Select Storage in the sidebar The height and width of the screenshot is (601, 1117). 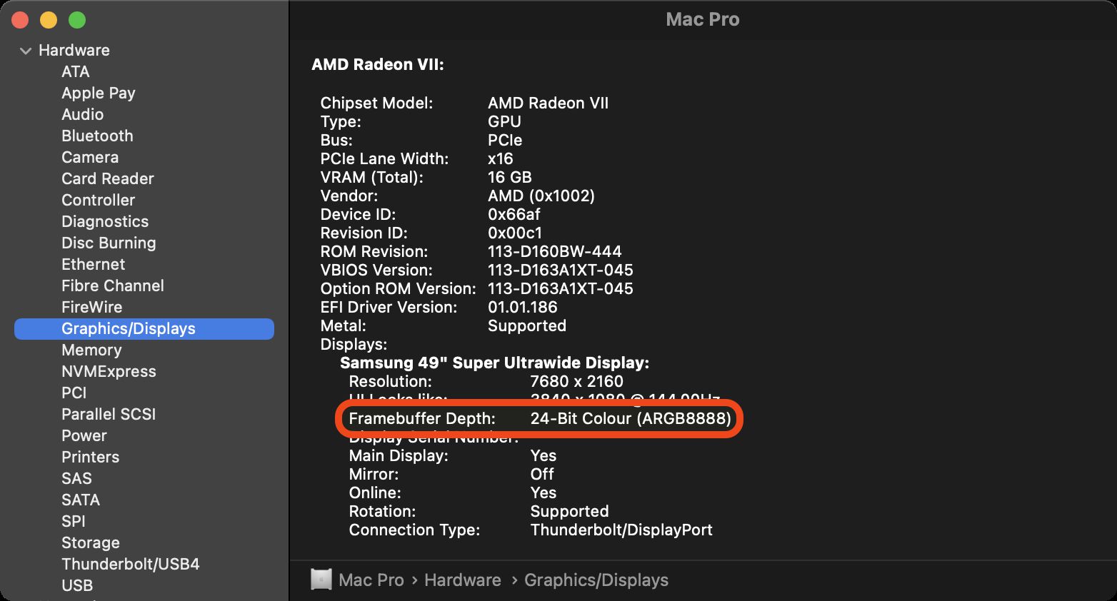click(91, 543)
